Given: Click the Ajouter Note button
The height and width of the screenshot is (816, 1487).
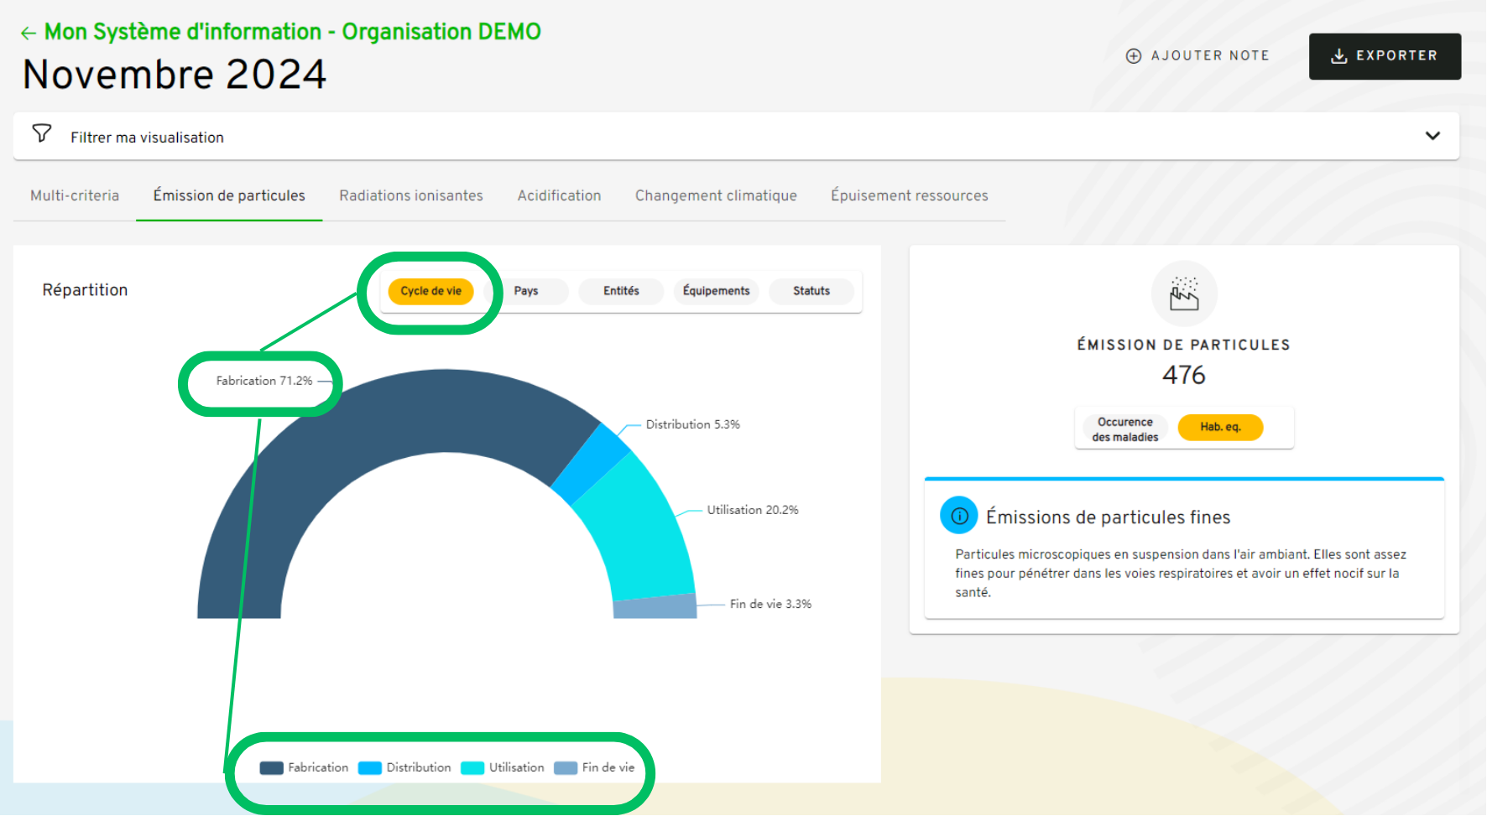Looking at the screenshot, I should point(1197,56).
